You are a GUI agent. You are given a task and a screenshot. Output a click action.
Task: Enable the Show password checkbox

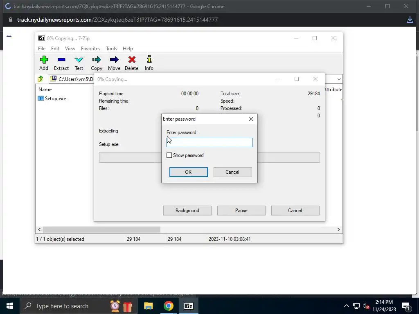(x=169, y=155)
